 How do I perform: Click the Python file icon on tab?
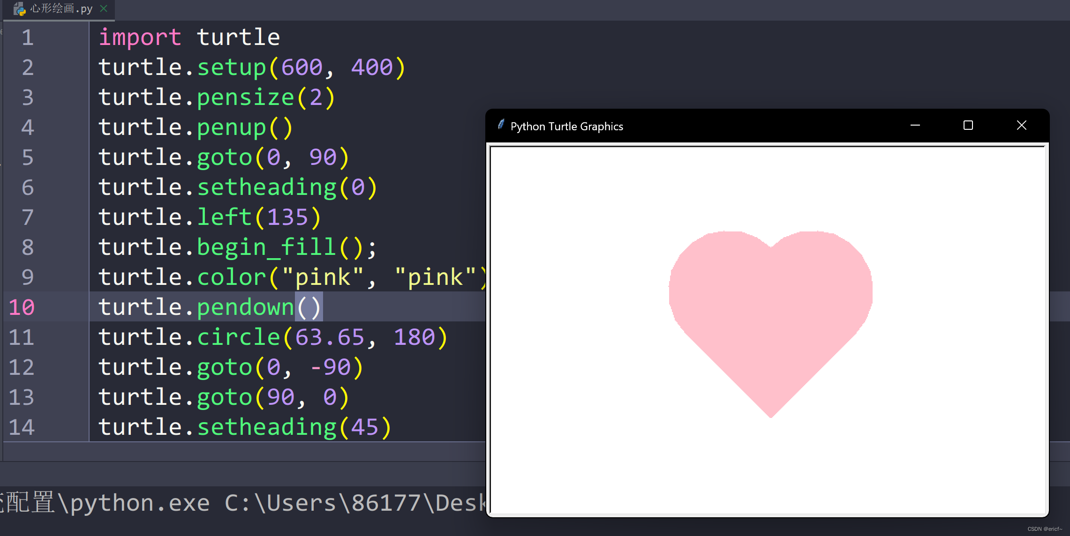[x=19, y=9]
